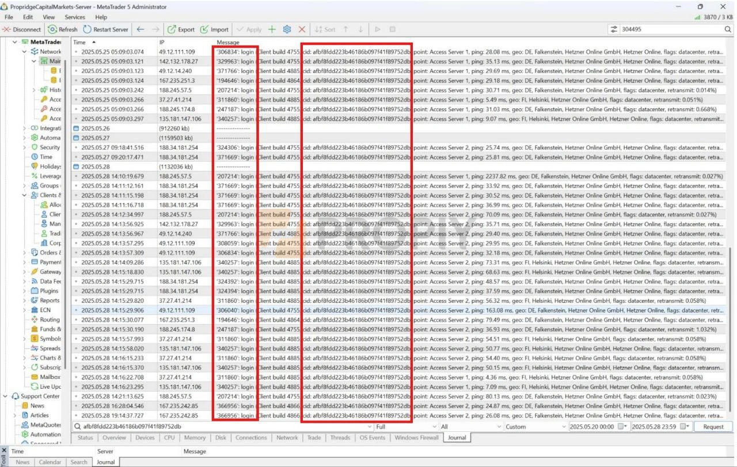This screenshot has height=467, width=737.
Task: Select the Gateways icon in the tree
Action: (35, 272)
